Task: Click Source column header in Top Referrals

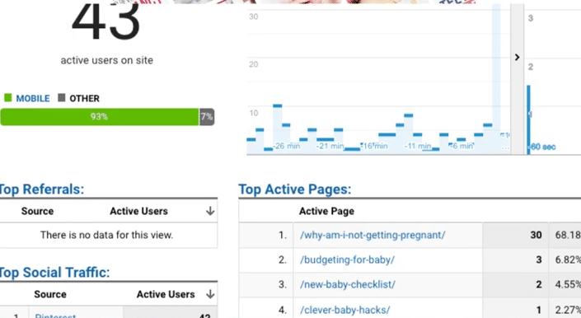Action: pyautogui.click(x=37, y=211)
